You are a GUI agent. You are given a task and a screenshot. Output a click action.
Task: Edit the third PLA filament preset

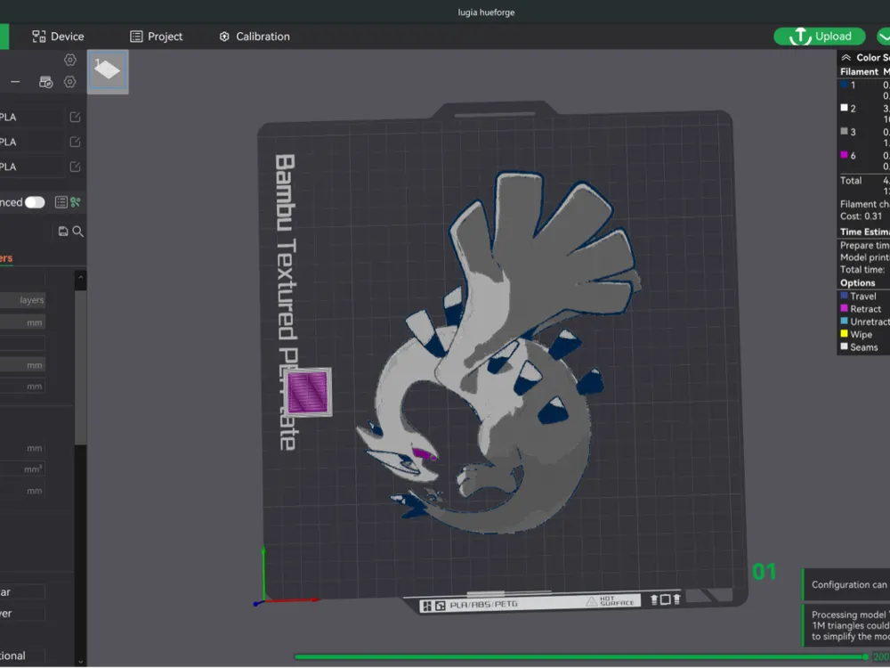coord(75,167)
